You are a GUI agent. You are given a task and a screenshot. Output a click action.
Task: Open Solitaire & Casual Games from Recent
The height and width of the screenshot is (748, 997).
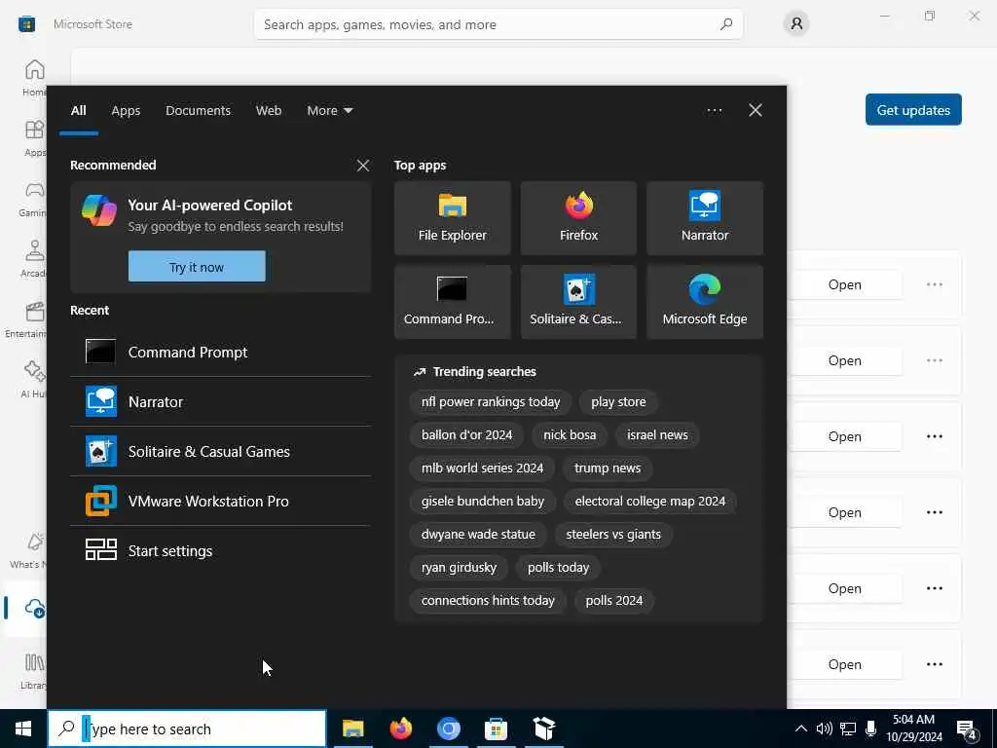pyautogui.click(x=220, y=451)
